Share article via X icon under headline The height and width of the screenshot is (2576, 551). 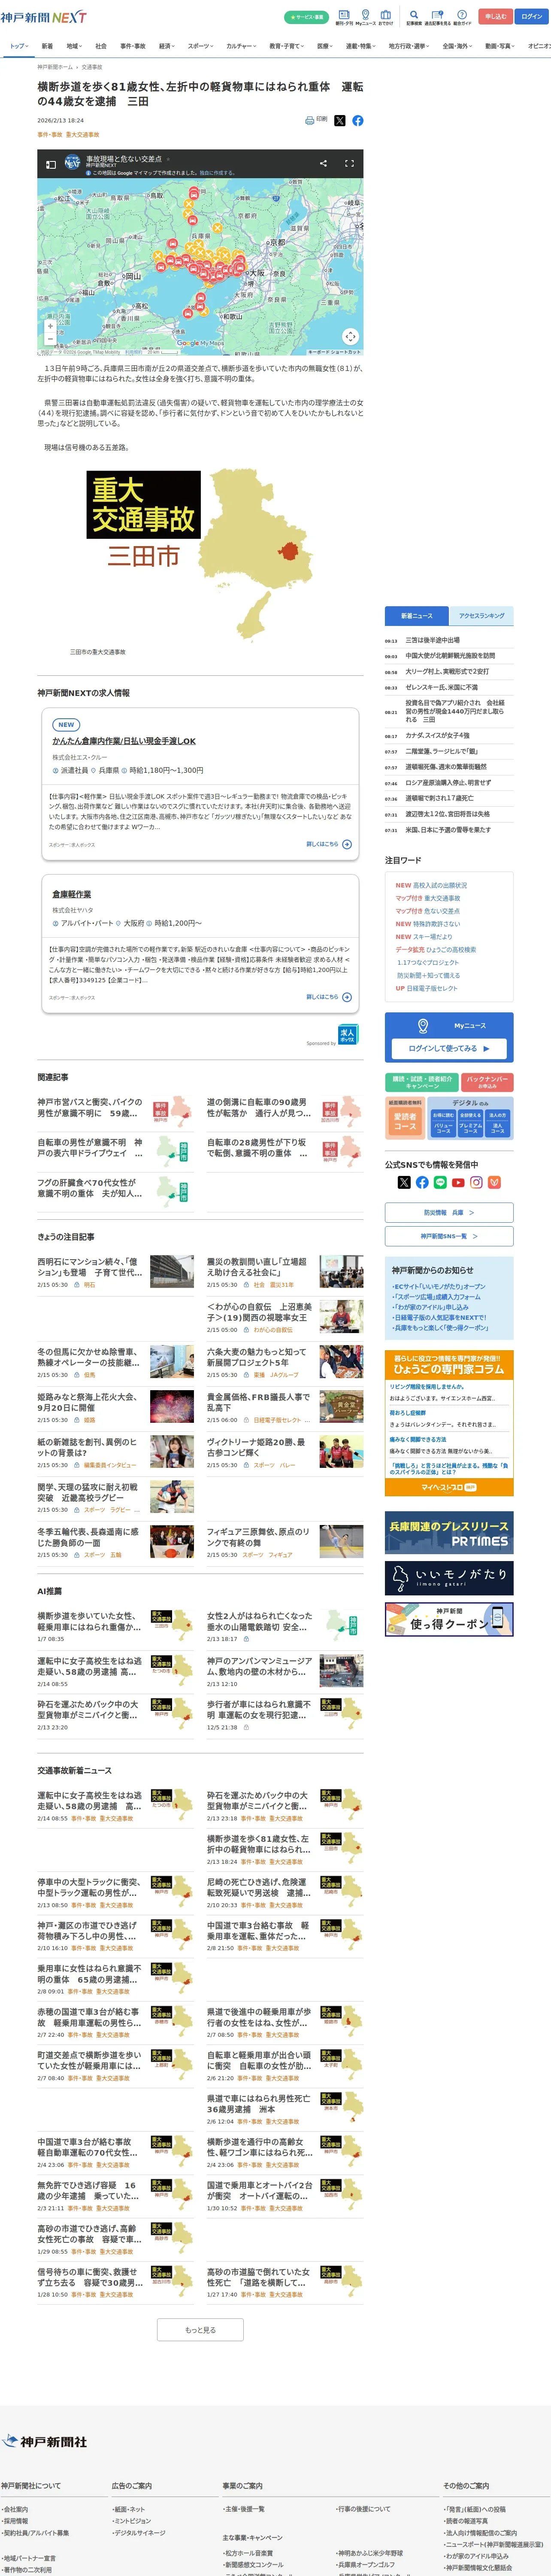(339, 120)
